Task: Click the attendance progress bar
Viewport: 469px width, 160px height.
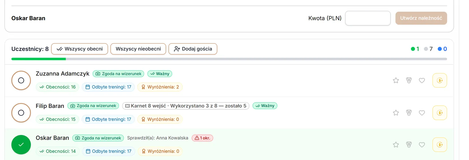Action: tap(229, 59)
